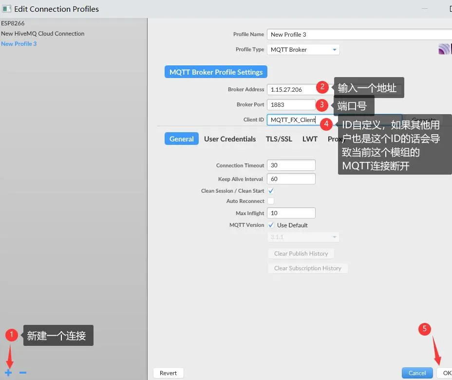Expand the MQTT version 3.1.1 dropdown
Screen dimensions: 452x380
[x=303, y=237]
